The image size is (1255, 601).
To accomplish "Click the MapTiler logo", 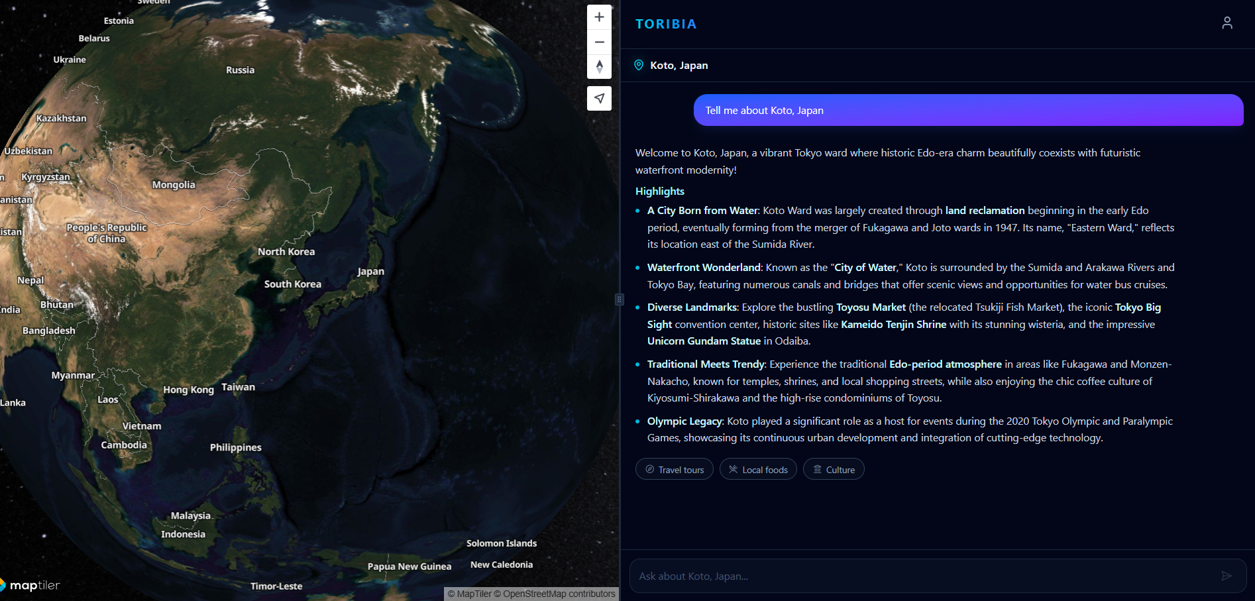I will (x=30, y=585).
